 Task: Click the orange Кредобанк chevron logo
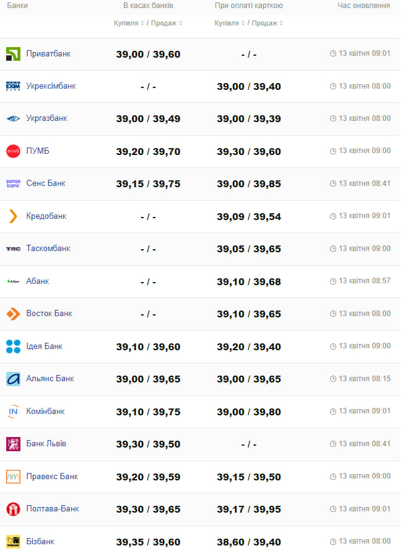click(13, 216)
